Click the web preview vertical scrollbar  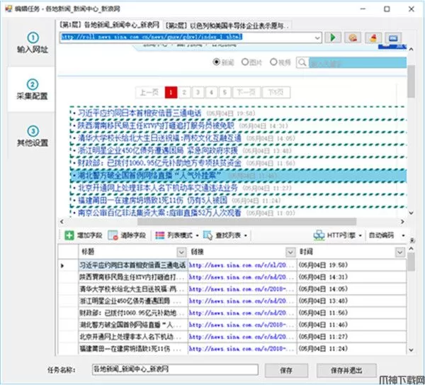pyautogui.click(x=411, y=142)
